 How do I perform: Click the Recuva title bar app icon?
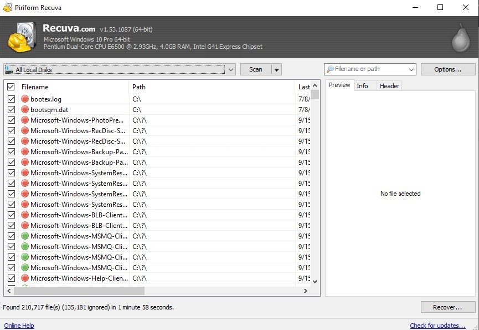[7, 7]
